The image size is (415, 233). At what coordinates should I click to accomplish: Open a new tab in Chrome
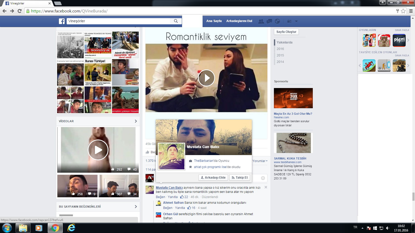pos(58,3)
